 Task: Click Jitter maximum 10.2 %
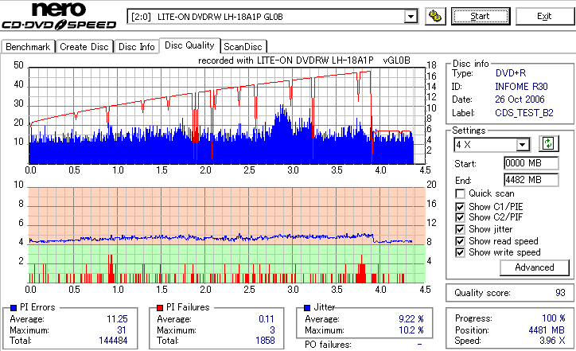pyautogui.click(x=411, y=330)
